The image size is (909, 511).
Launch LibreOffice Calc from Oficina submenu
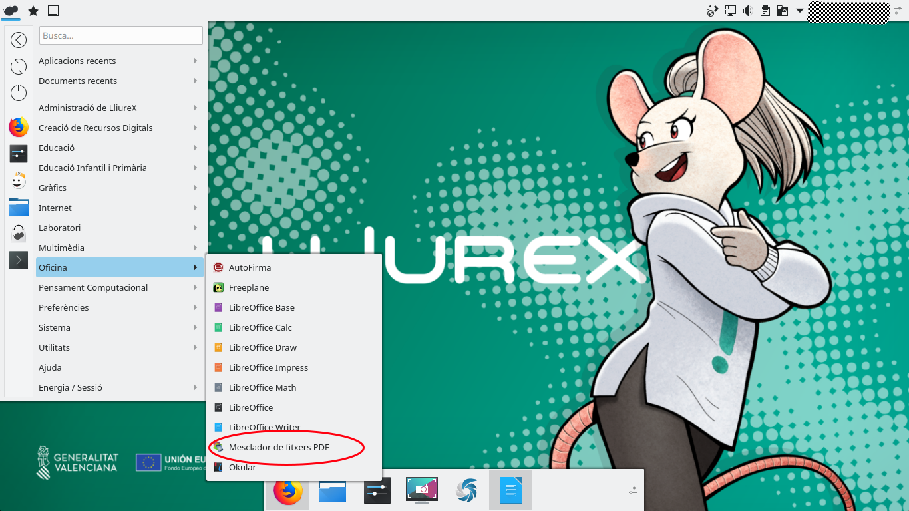pos(260,327)
